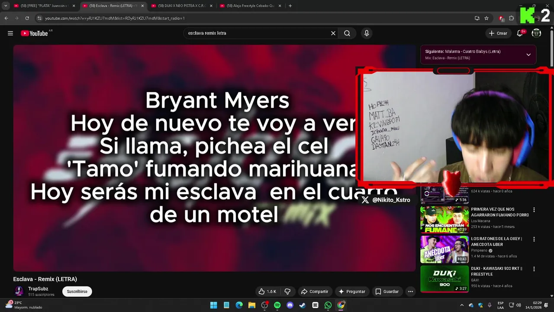Viewport: 554px width, 312px height.
Task: Show hidden system tray icons chevron
Action: (x=462, y=305)
